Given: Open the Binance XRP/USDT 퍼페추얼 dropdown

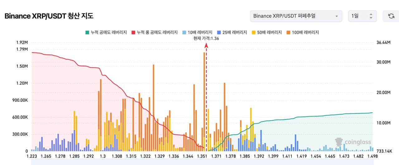Looking at the screenshot, I should [296, 16].
